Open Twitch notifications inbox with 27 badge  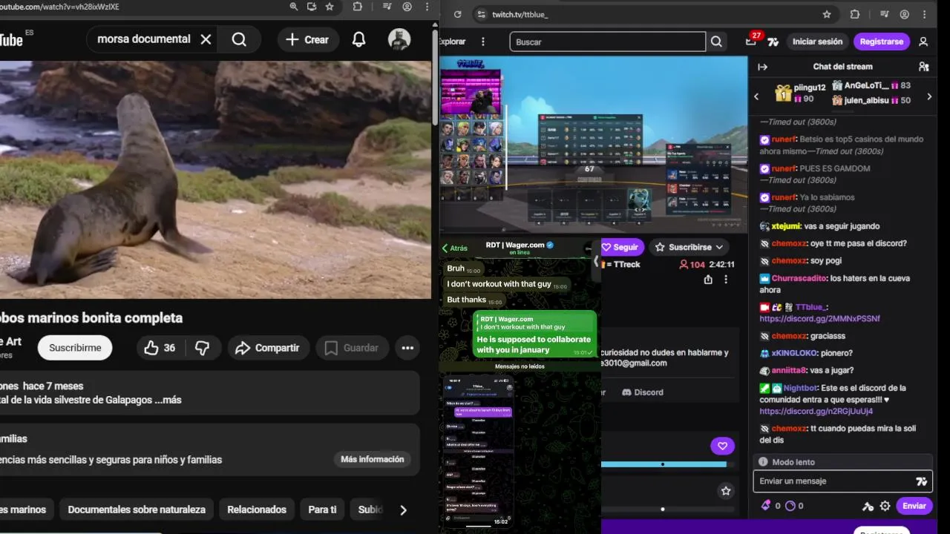tap(752, 41)
